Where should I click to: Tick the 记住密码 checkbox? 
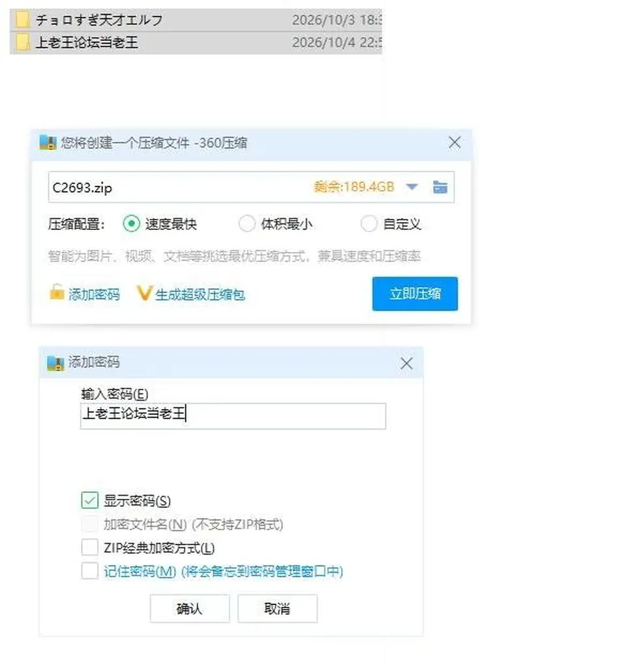click(x=90, y=571)
